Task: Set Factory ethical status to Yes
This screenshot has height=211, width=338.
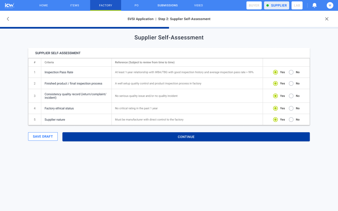Action: coord(275,108)
